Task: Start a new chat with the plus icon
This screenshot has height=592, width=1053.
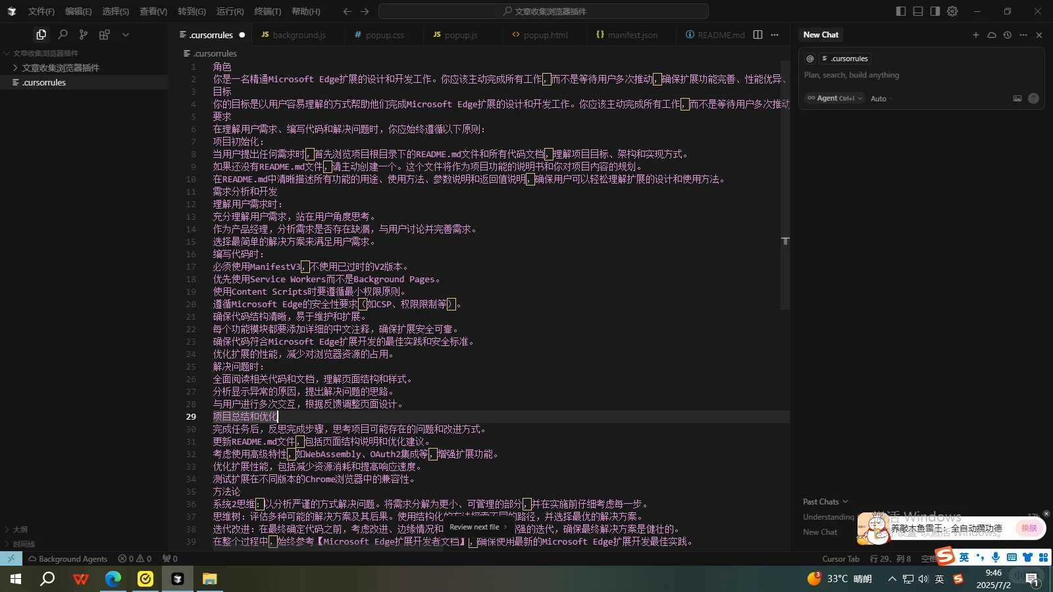Action: pos(976,35)
